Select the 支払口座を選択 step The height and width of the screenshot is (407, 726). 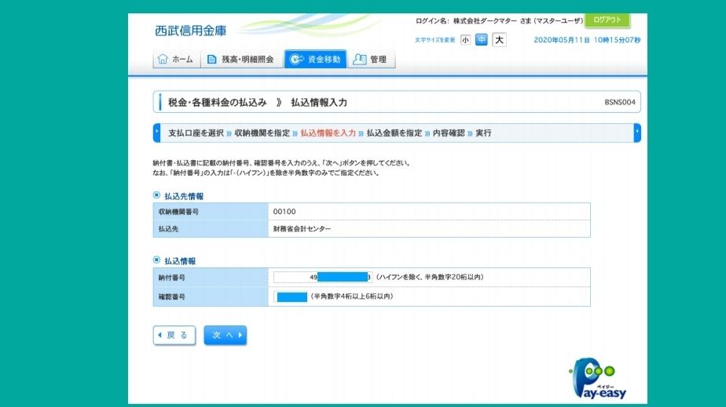click(196, 133)
